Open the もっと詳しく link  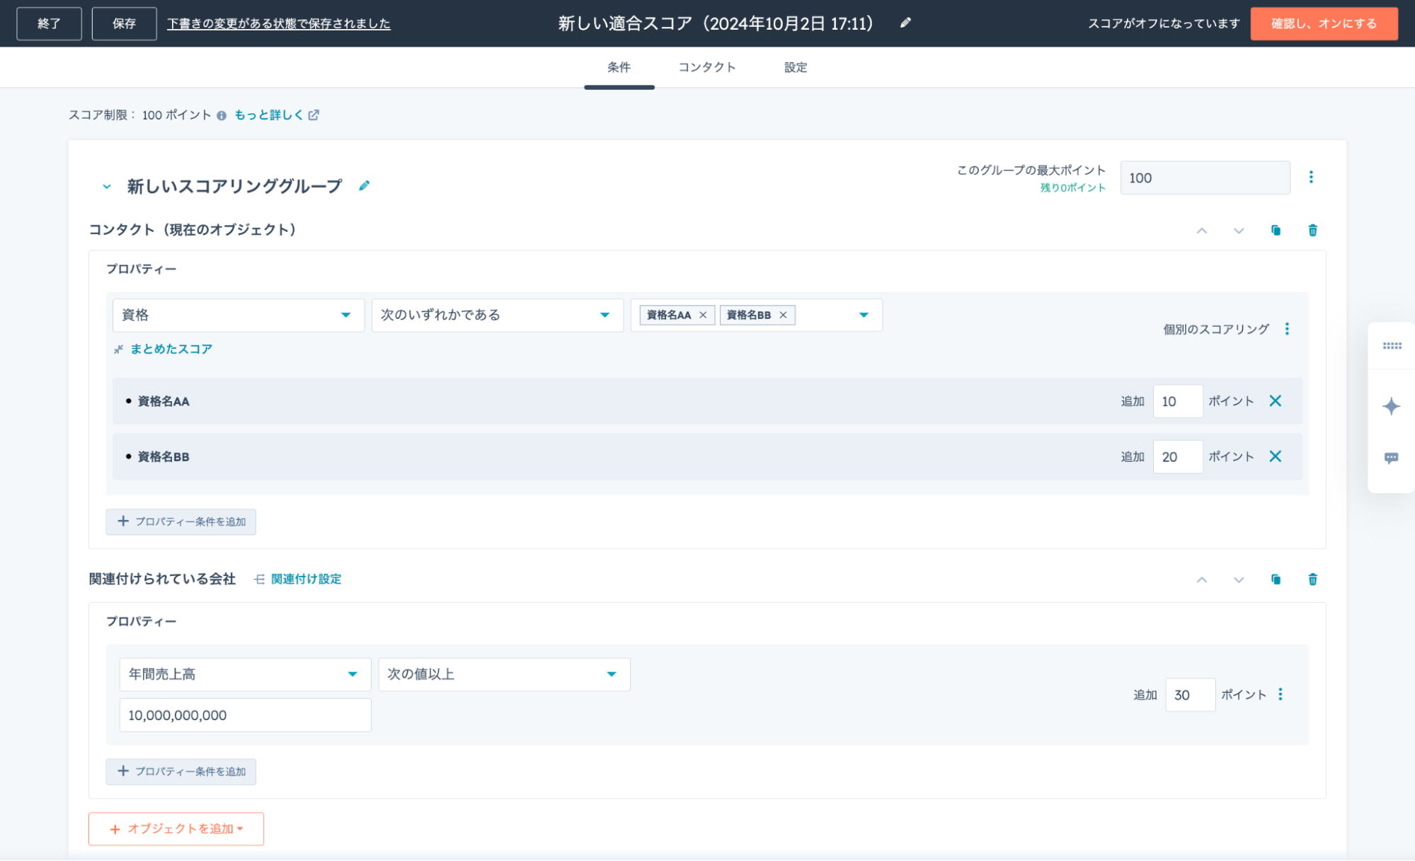[x=276, y=115]
